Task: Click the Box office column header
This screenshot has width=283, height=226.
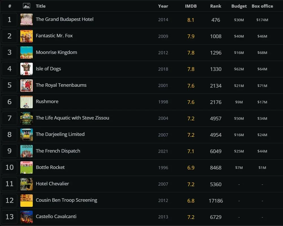Action: (x=262, y=6)
